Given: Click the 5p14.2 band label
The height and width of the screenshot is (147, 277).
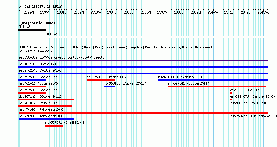Looking at the screenshot, I should (52, 34).
